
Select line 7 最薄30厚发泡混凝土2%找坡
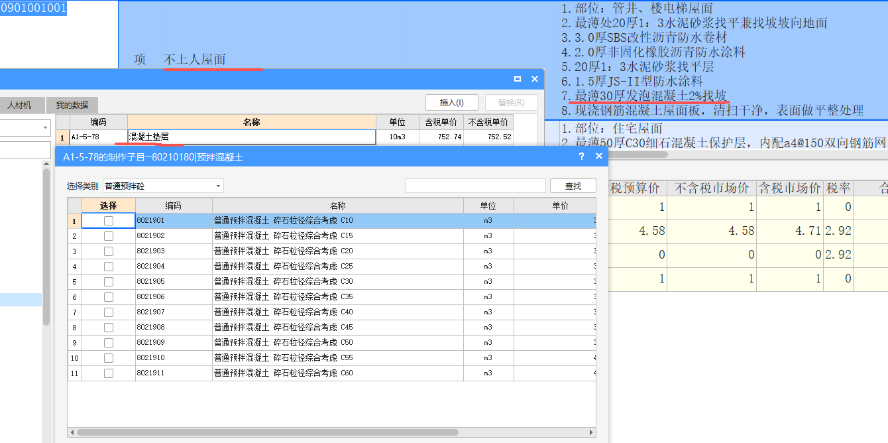(x=644, y=95)
